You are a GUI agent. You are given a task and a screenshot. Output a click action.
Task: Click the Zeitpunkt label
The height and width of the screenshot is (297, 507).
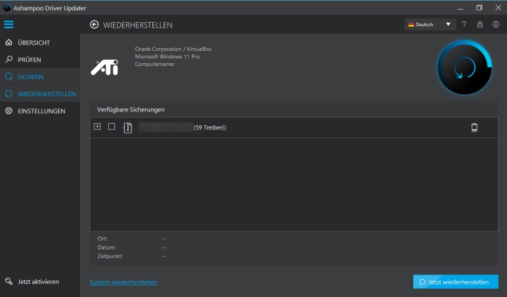110,256
